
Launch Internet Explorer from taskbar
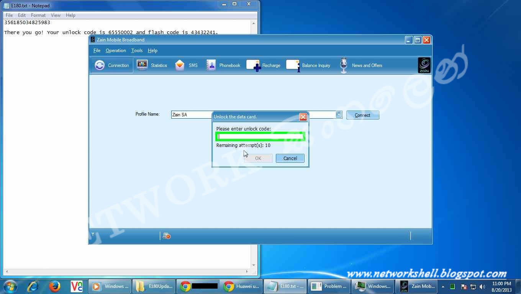[33, 286]
